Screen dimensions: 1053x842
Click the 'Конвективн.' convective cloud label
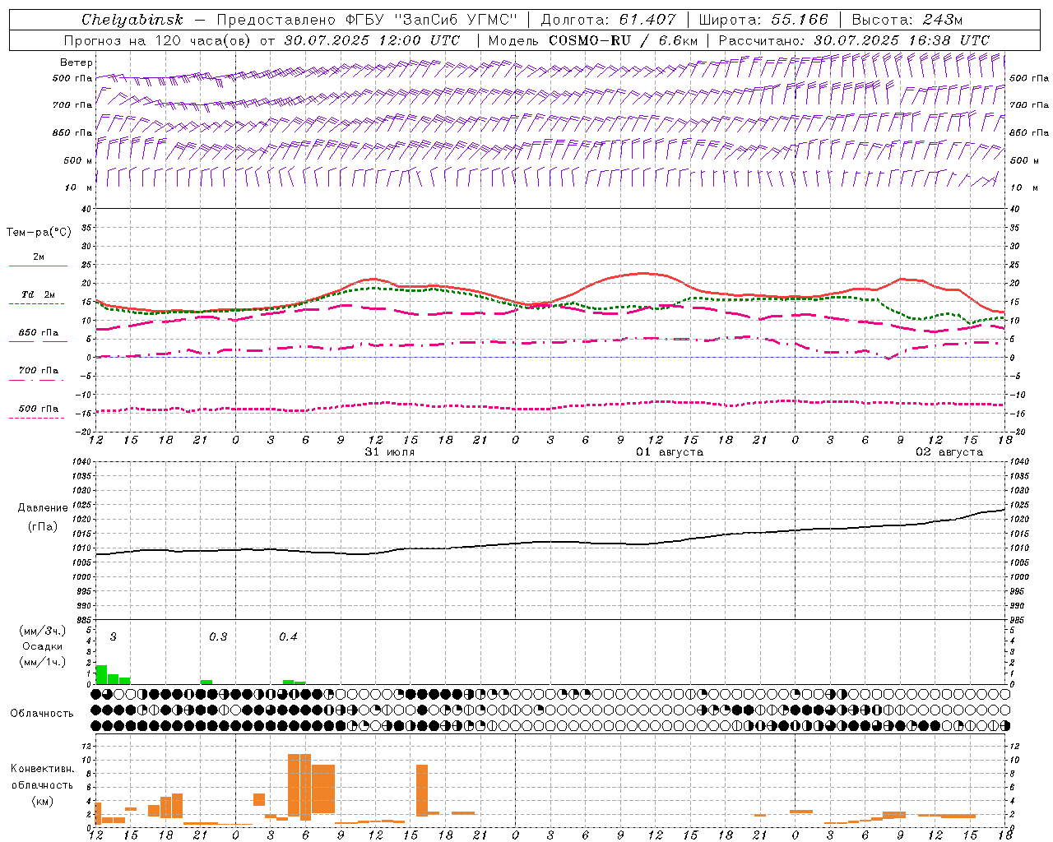coord(42,769)
